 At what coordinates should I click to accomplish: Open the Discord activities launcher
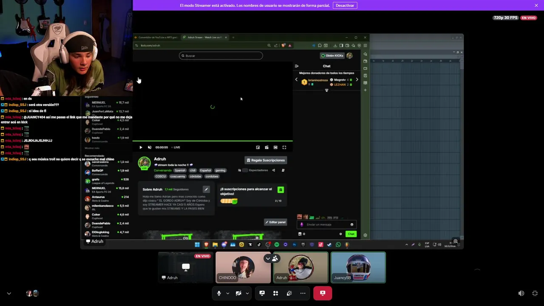[275, 293]
